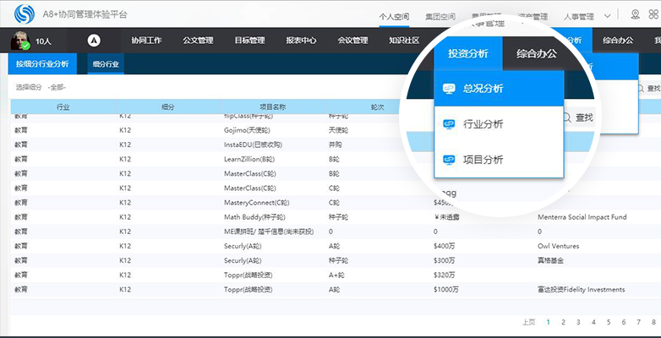The image size is (661, 338).
Task: Expand the top navigation more chevron
Action: coord(608,16)
